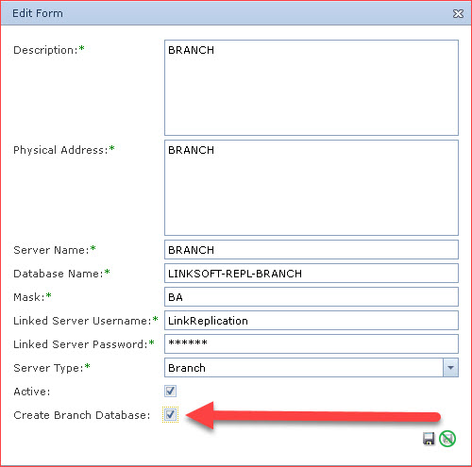Focus the Server Name input field
472x467 pixels.
[312, 250]
